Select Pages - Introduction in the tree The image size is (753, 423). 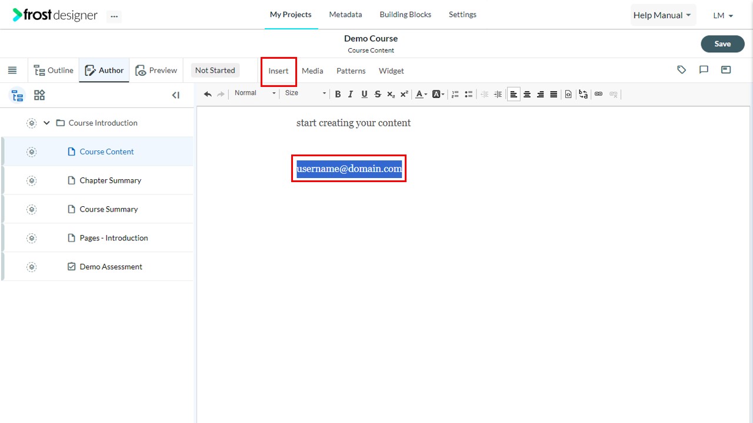coord(114,238)
